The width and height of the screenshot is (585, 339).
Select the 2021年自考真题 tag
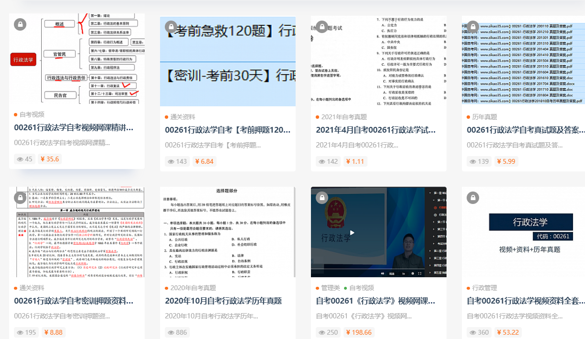click(x=344, y=117)
